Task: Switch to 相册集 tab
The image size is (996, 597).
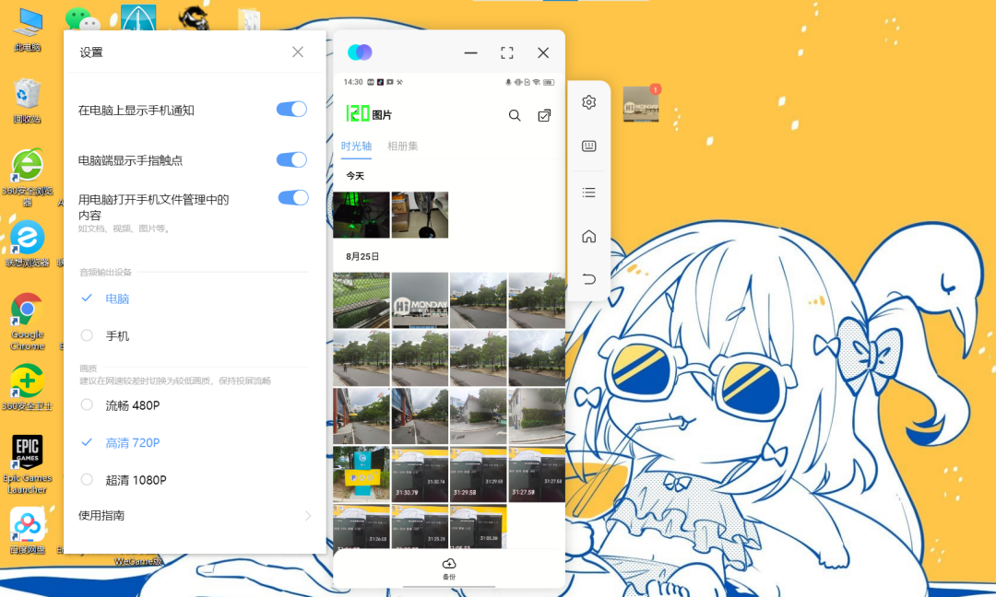Action: coord(403,146)
